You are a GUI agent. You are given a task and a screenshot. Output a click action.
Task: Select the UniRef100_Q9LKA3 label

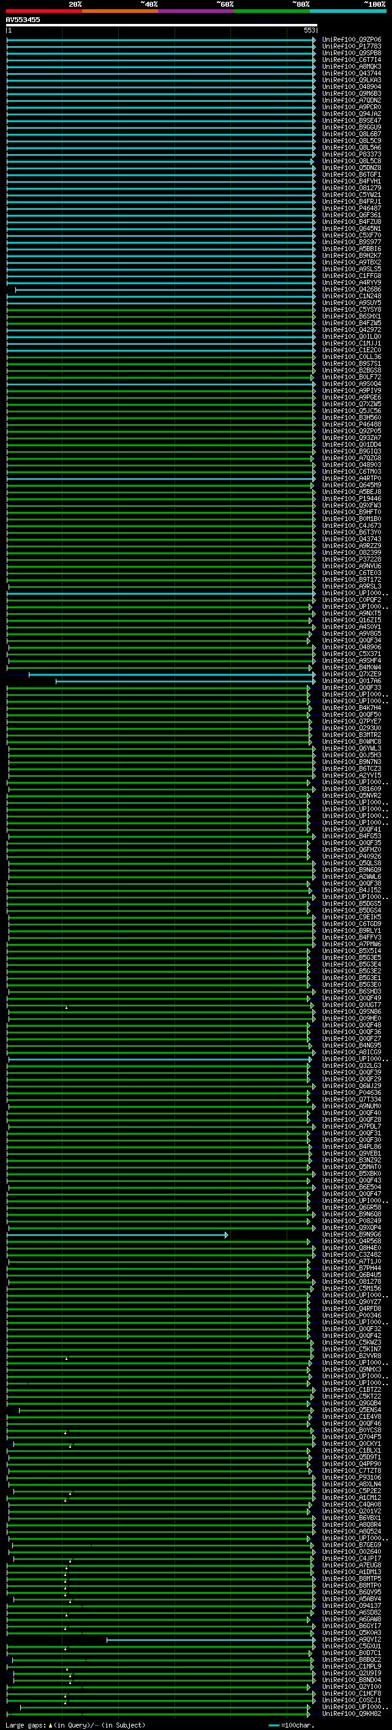click(x=352, y=80)
